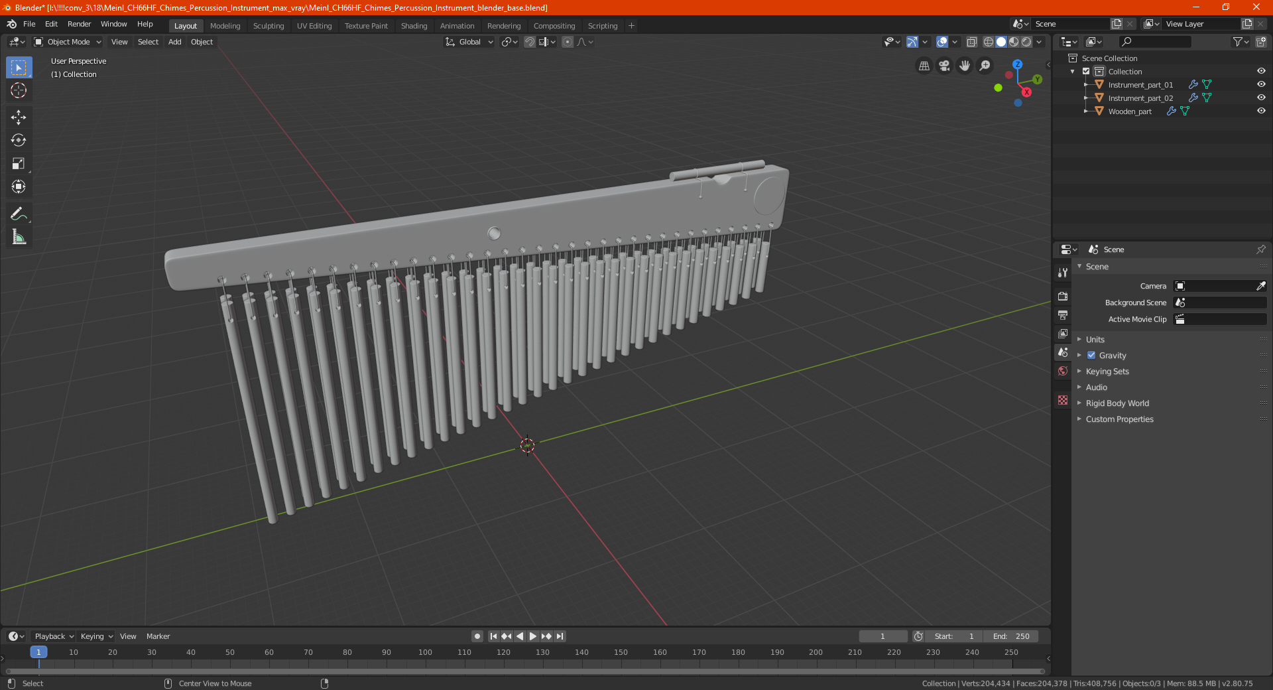Image resolution: width=1273 pixels, height=690 pixels.
Task: Hide Instrument_part_01 in viewport
Action: [x=1261, y=84]
